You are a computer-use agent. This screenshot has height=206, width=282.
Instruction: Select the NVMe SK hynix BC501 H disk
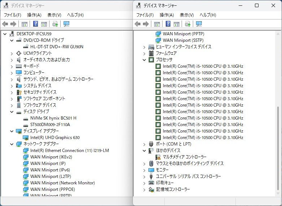53,118
